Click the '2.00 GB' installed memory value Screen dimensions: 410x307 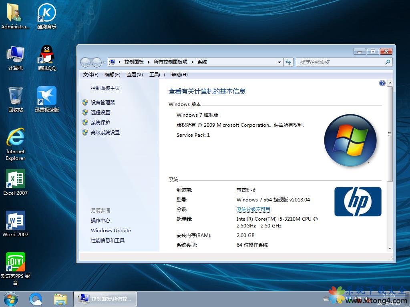pyautogui.click(x=245, y=235)
